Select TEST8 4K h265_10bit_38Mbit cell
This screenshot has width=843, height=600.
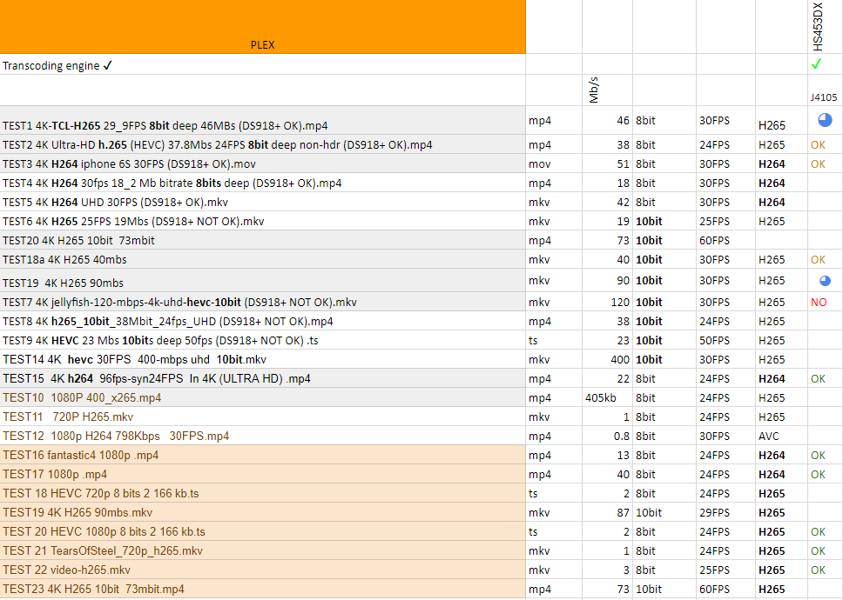click(262, 321)
